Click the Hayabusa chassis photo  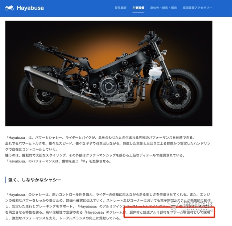coord(109,73)
